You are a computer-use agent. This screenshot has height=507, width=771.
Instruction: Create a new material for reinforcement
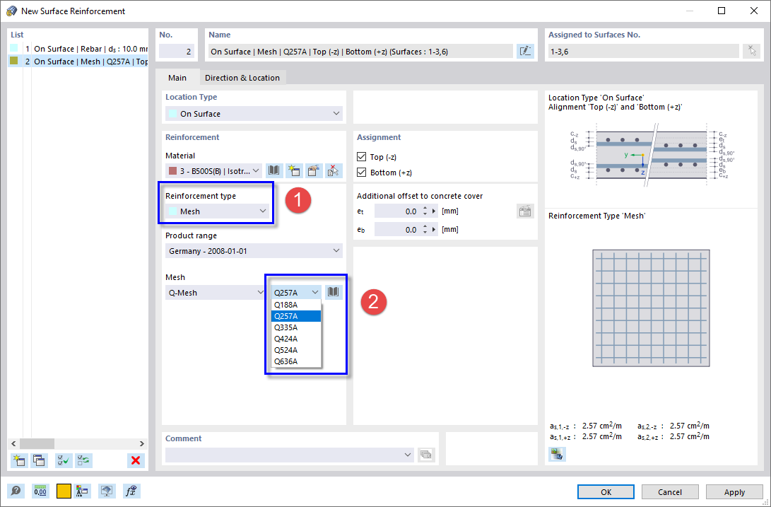click(293, 170)
